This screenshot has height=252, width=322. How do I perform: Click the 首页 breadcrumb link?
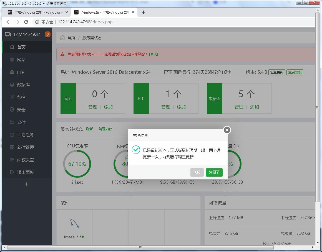point(71,38)
